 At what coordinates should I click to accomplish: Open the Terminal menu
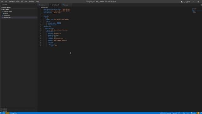tap(32, 2)
